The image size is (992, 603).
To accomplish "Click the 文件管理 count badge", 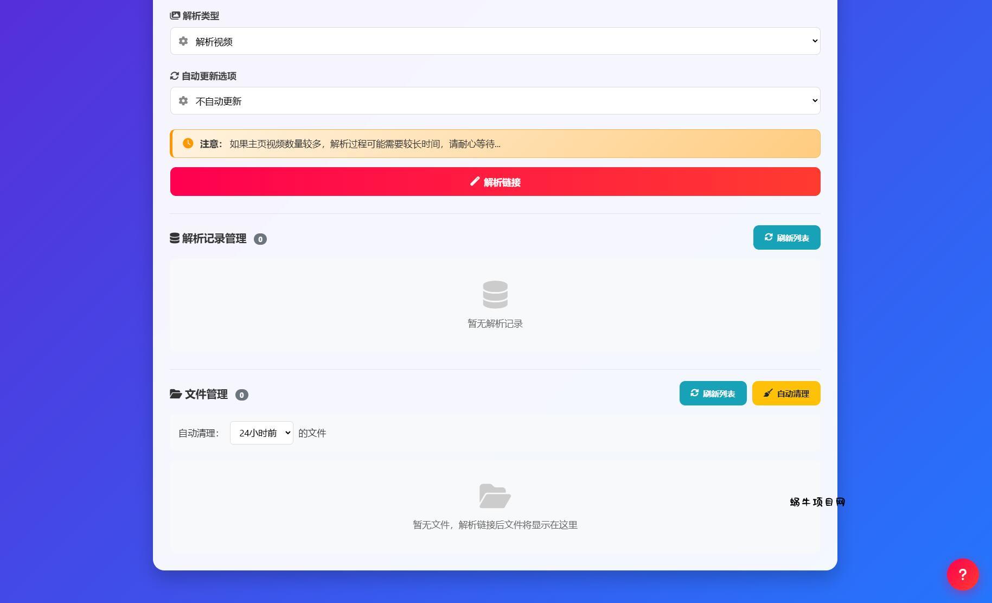I will coord(242,395).
